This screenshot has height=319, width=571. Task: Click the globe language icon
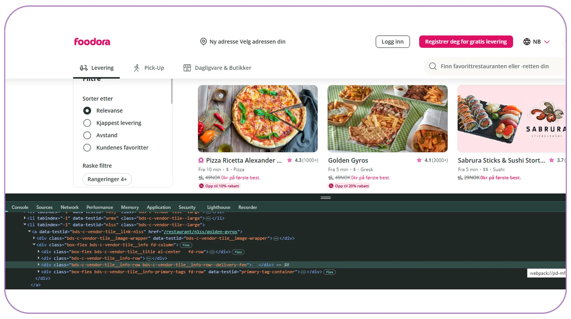coord(527,42)
